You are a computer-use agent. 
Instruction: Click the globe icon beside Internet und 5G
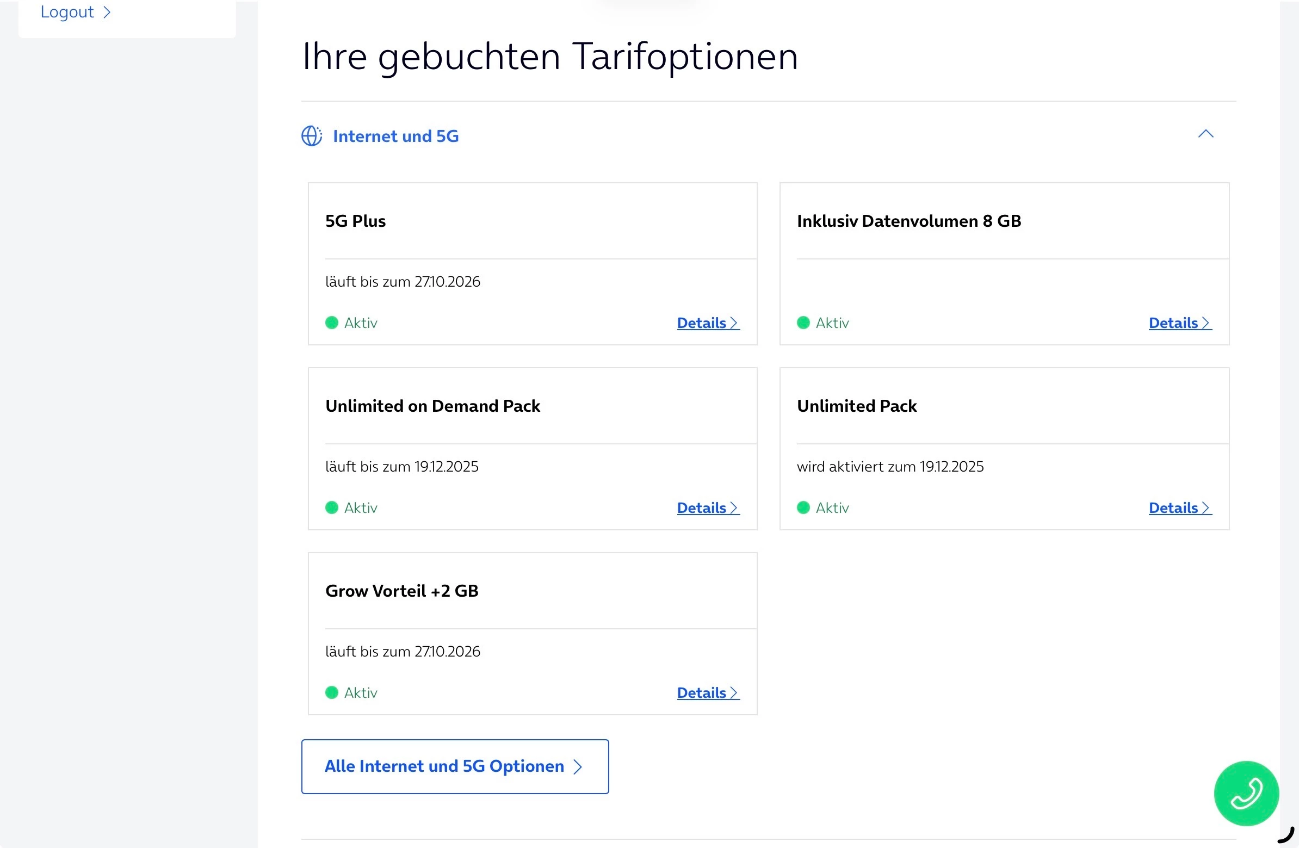pos(312,136)
